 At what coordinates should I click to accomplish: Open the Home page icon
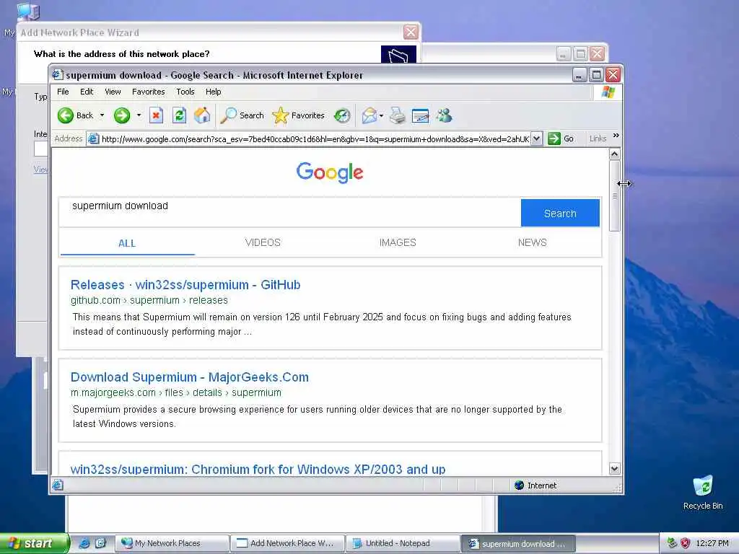click(202, 115)
